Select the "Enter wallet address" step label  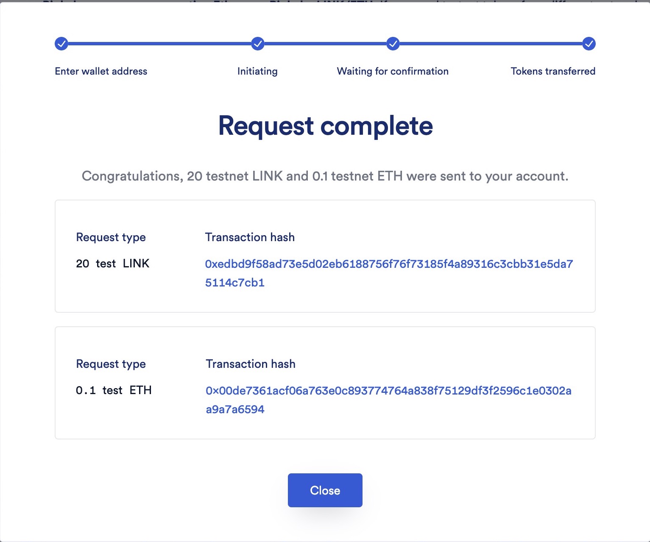[101, 71]
